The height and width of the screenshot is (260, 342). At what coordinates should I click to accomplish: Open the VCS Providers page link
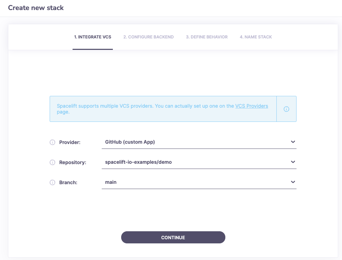pos(251,106)
